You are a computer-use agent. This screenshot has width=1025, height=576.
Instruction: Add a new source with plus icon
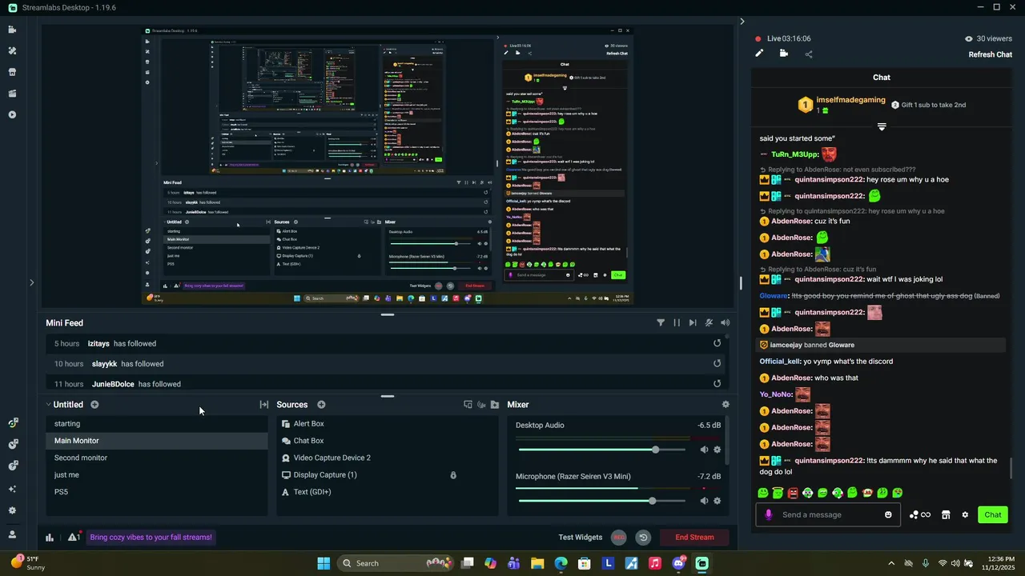321,405
